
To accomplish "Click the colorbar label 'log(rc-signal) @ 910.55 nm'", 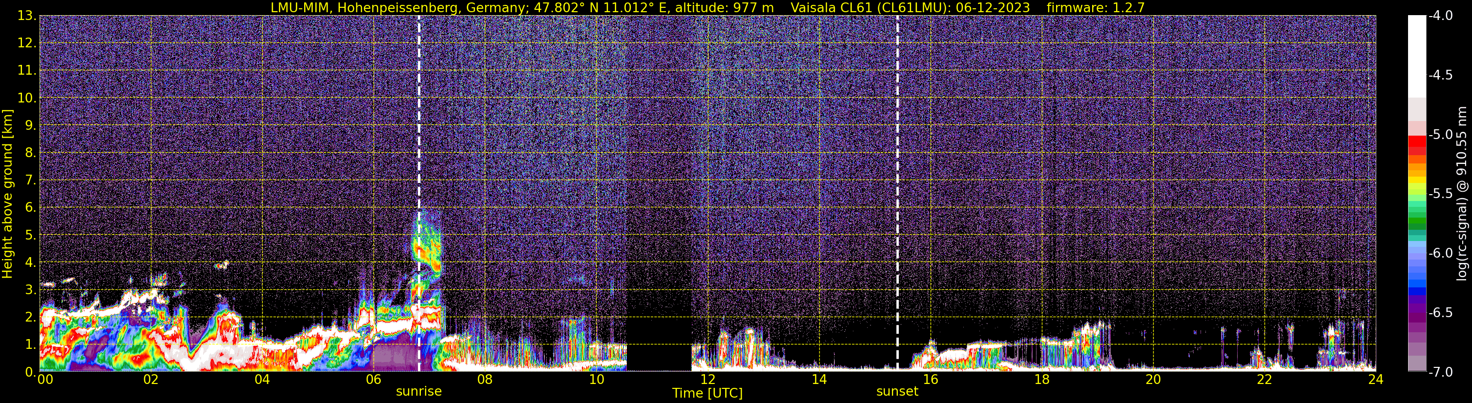I will [1462, 194].
